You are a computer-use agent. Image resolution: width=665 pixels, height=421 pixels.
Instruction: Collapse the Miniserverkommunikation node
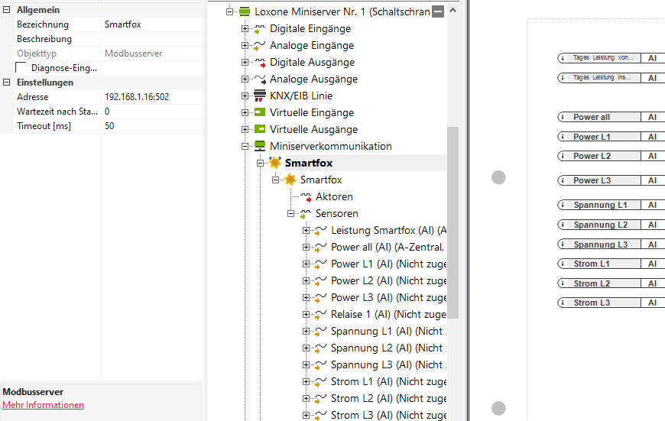[x=245, y=146]
